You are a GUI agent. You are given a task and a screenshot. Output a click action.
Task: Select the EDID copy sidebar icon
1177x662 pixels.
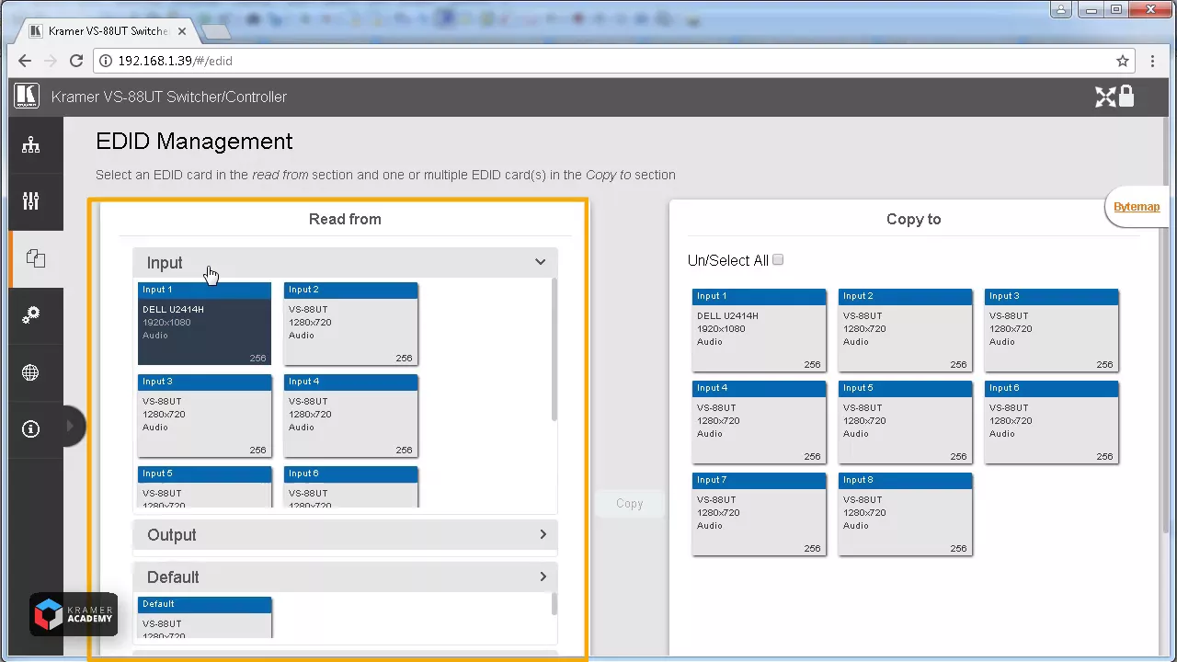36,258
